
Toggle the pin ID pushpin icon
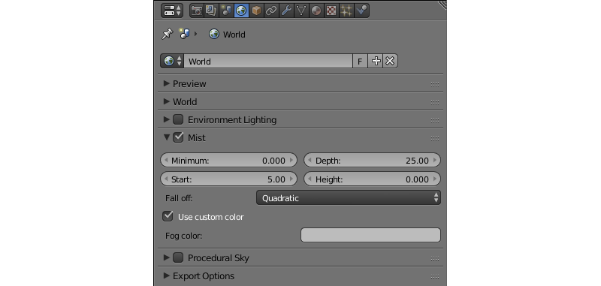[x=167, y=35]
